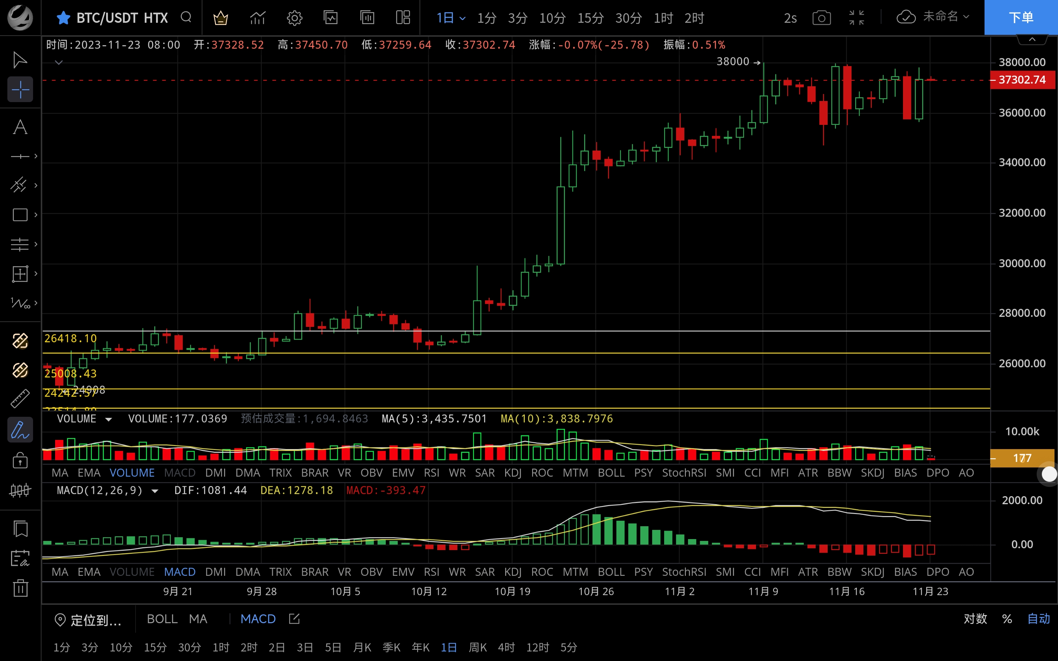
Task: Select the crosshair tool in the left toolbar
Action: coord(20,89)
